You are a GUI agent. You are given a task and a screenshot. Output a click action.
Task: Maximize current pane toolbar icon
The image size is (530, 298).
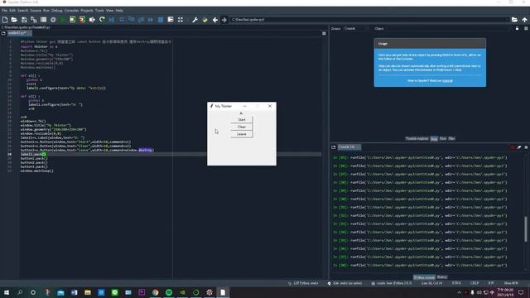click(181, 20)
